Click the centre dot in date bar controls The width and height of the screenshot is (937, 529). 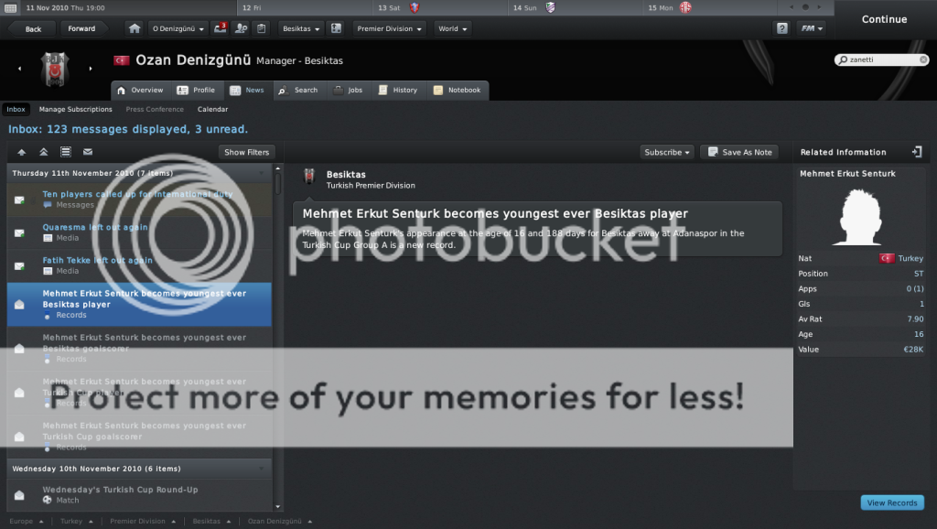[x=805, y=7]
